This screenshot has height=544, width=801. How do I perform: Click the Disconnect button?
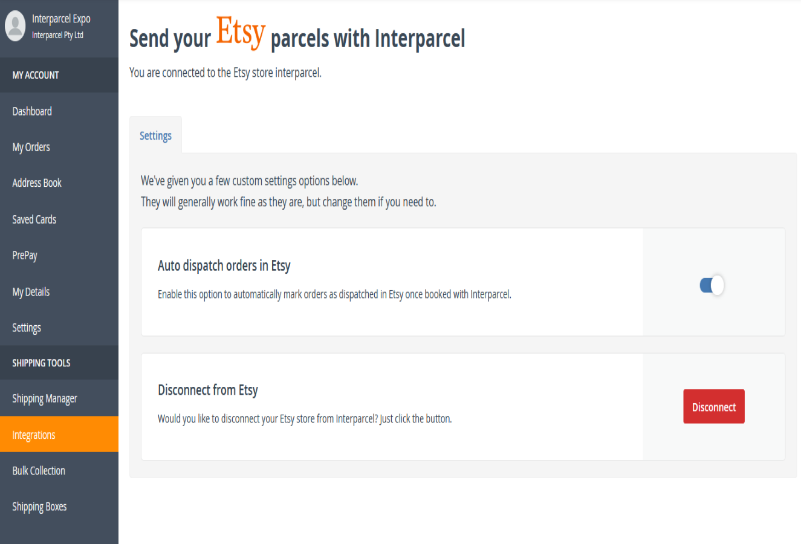tap(713, 406)
